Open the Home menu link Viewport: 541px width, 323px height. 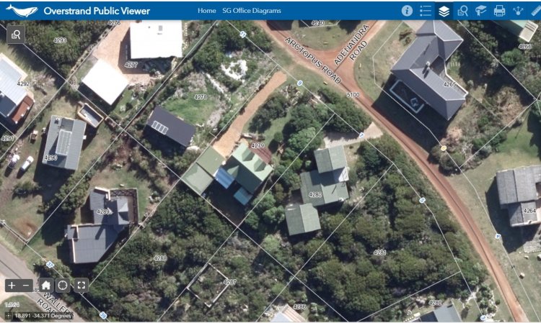coord(207,11)
